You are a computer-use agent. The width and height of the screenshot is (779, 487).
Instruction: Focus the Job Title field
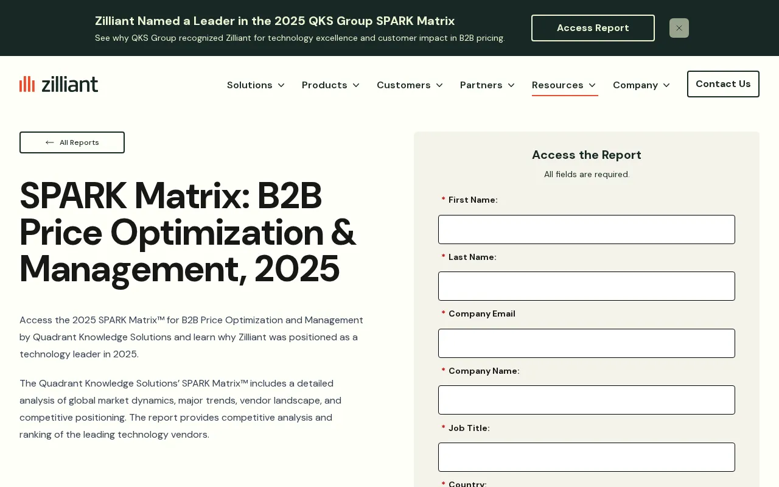pyautogui.click(x=587, y=457)
